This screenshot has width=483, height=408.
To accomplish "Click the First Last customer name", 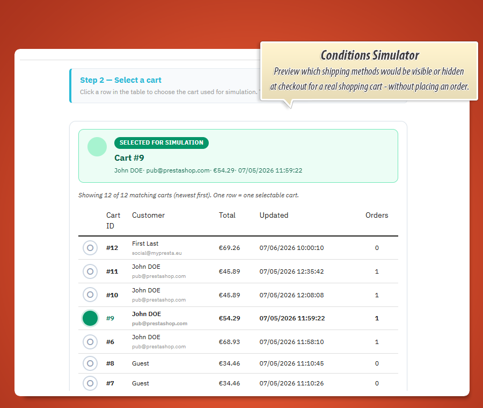I will pyautogui.click(x=145, y=244).
